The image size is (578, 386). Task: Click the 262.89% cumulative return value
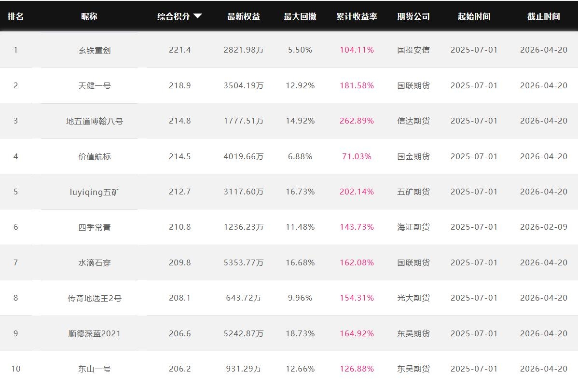pyautogui.click(x=357, y=121)
